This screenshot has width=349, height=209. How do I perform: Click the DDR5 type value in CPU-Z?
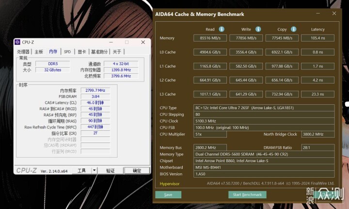(x=53, y=64)
